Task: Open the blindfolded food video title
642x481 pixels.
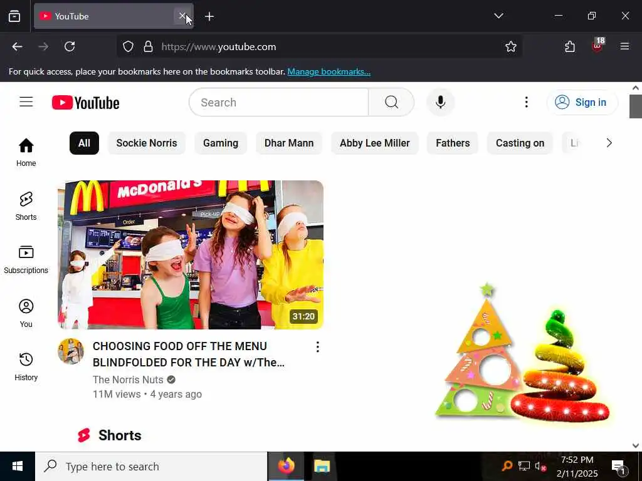Action: pyautogui.click(x=189, y=354)
